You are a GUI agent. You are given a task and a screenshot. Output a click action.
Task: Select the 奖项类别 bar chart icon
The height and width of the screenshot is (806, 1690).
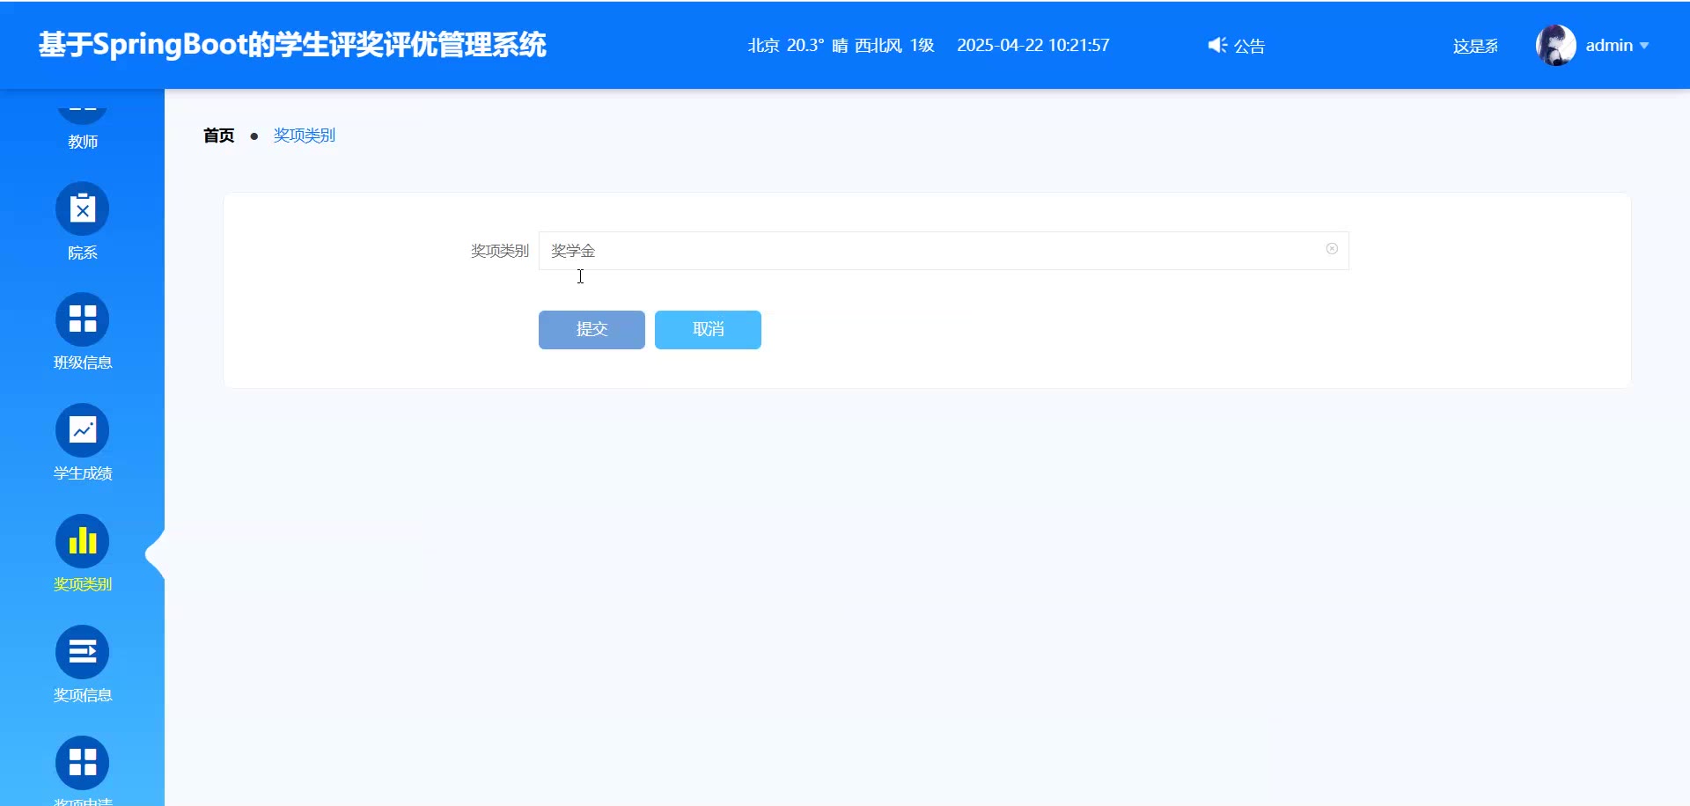pos(83,540)
